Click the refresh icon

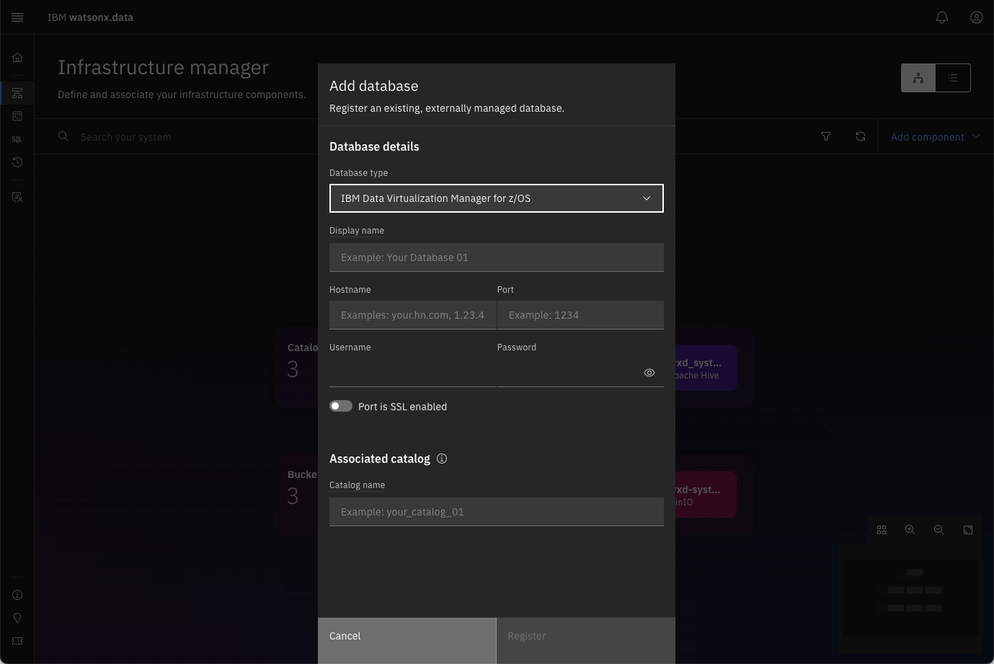point(861,136)
